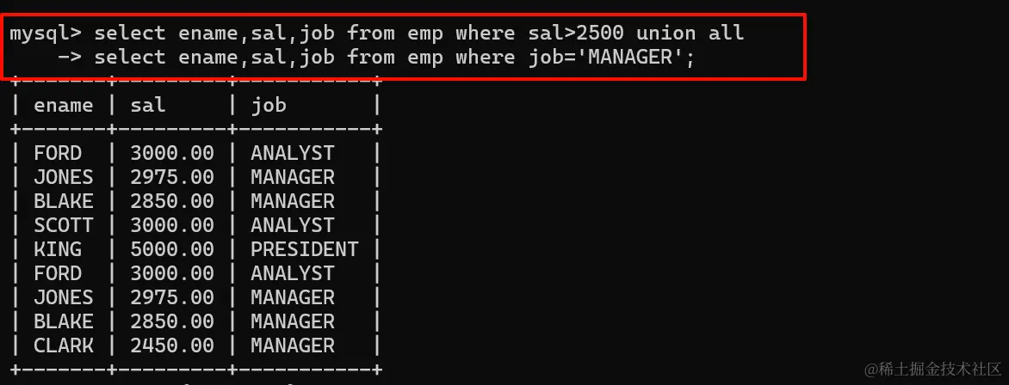Click the -> continuation prompt
This screenshot has height=385, width=1009.
tap(70, 58)
